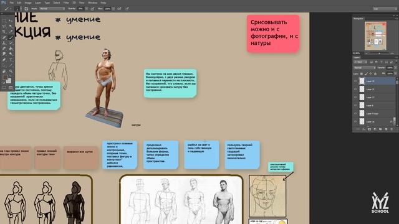Toggle visibility of Layer 8

(x=355, y=105)
